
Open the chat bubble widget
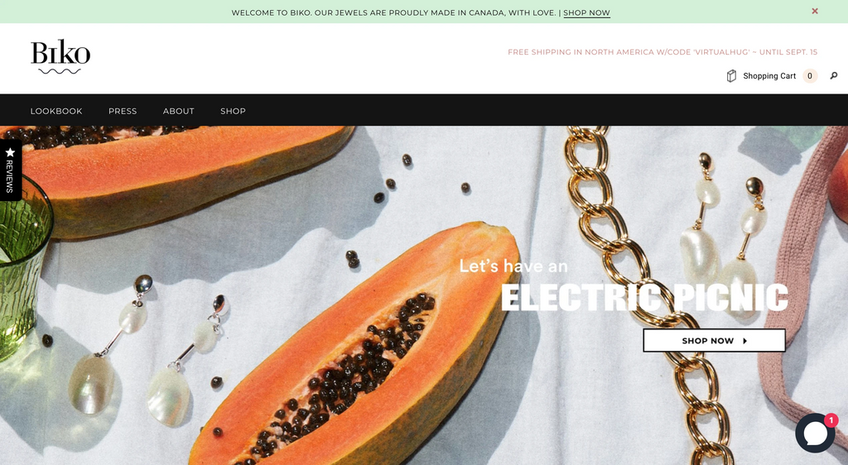pyautogui.click(x=815, y=433)
